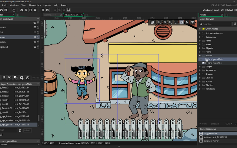Image resolution: width=237 pixels, height=148 pixels.
Task: Select instance row inst_4575B90B (npc_baker)
Action: pyautogui.click(x=19, y=117)
